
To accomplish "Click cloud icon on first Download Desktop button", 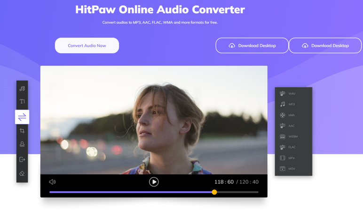I will coord(232,45).
